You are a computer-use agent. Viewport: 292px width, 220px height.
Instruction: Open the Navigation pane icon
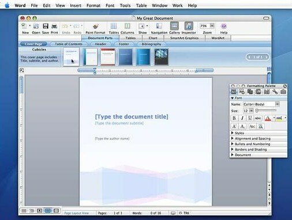click(159, 26)
